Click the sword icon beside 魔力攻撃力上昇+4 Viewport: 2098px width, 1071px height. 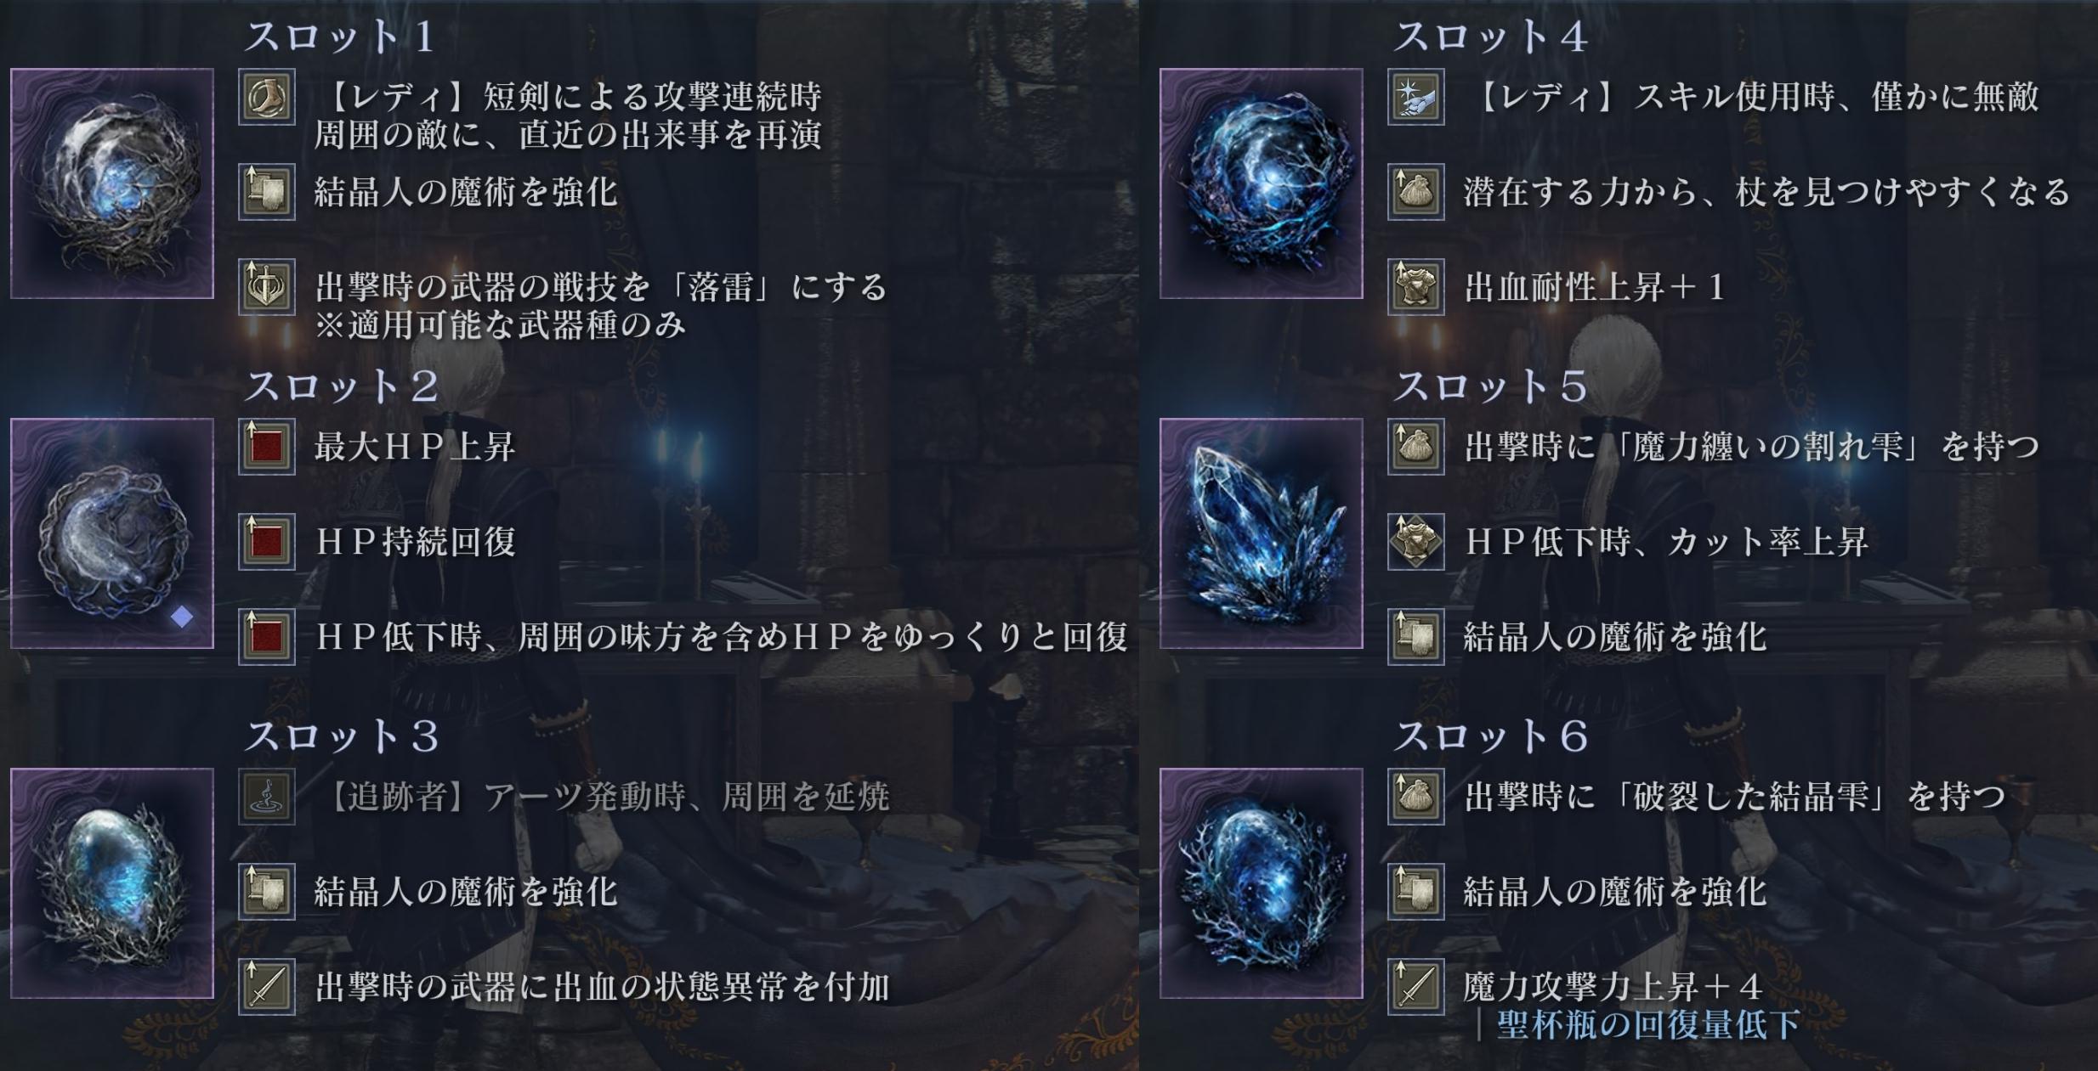tap(1416, 987)
